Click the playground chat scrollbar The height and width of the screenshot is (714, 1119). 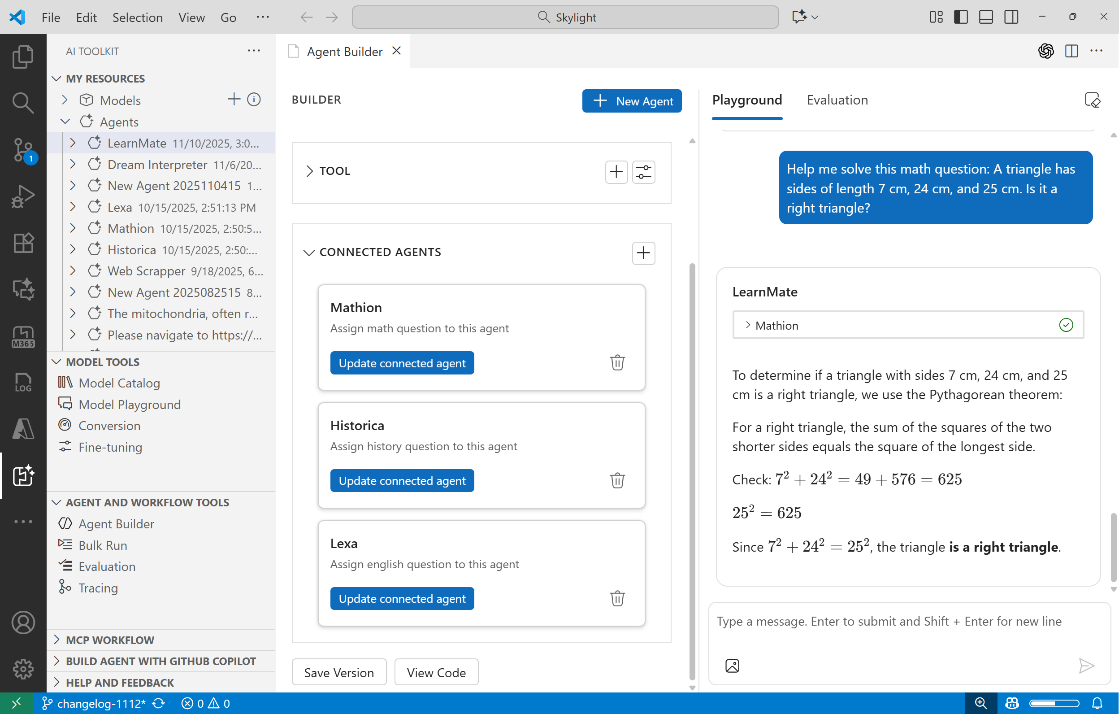pyautogui.click(x=1113, y=547)
